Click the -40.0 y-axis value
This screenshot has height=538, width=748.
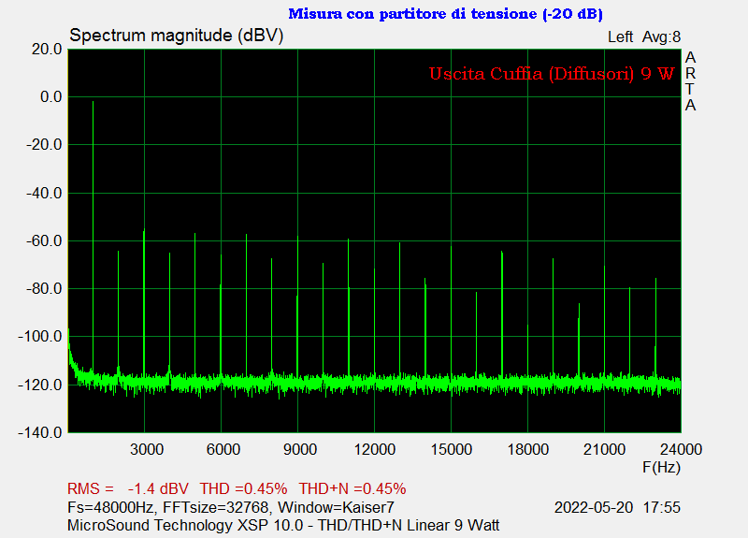pyautogui.click(x=44, y=194)
